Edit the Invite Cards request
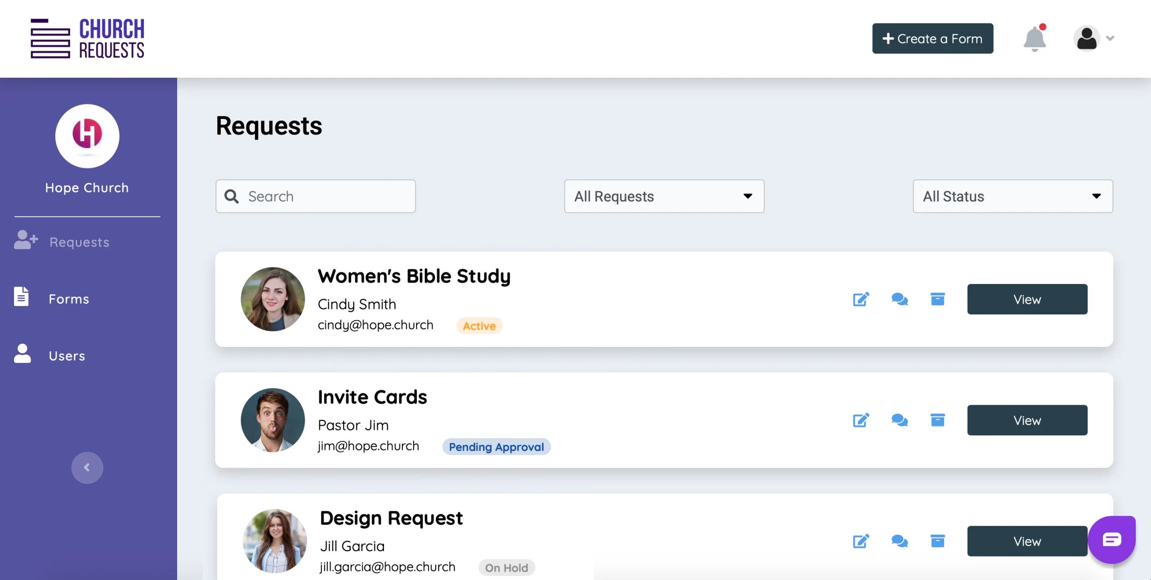 click(x=861, y=420)
